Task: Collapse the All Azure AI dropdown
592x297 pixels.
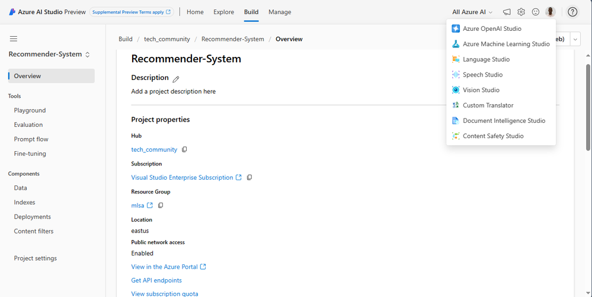Action: (472, 12)
